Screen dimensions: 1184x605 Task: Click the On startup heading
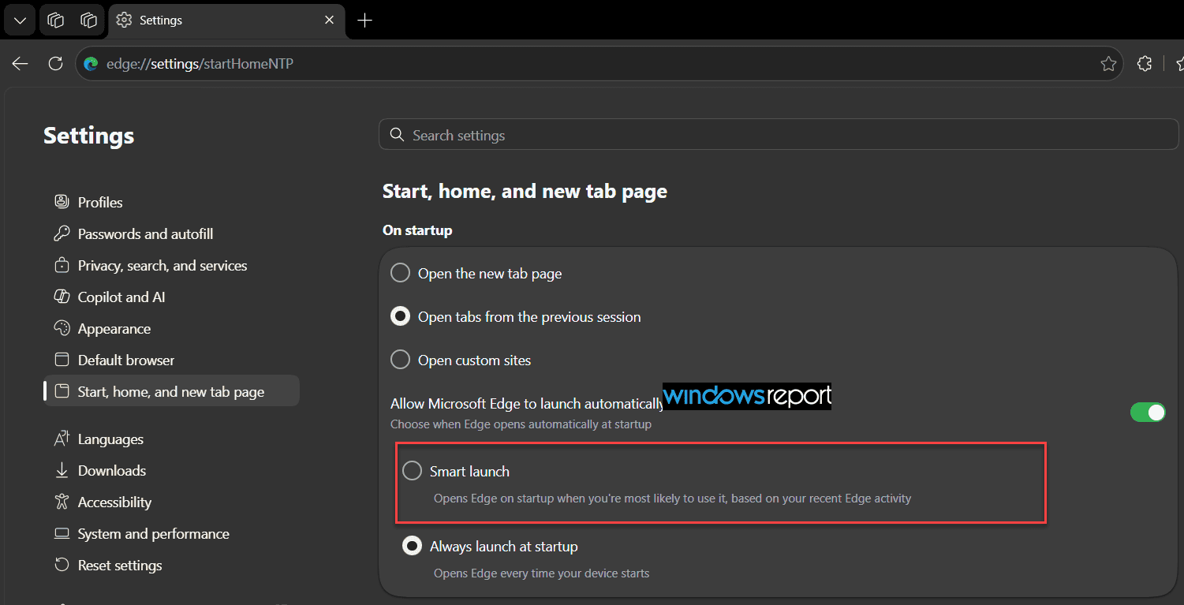pyautogui.click(x=417, y=230)
